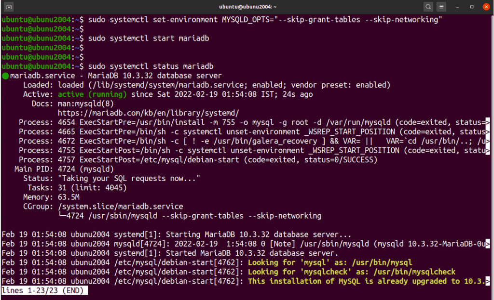This screenshot has width=494, height=300.
Task: Click the green mariadb.service status dot
Action: [5, 76]
